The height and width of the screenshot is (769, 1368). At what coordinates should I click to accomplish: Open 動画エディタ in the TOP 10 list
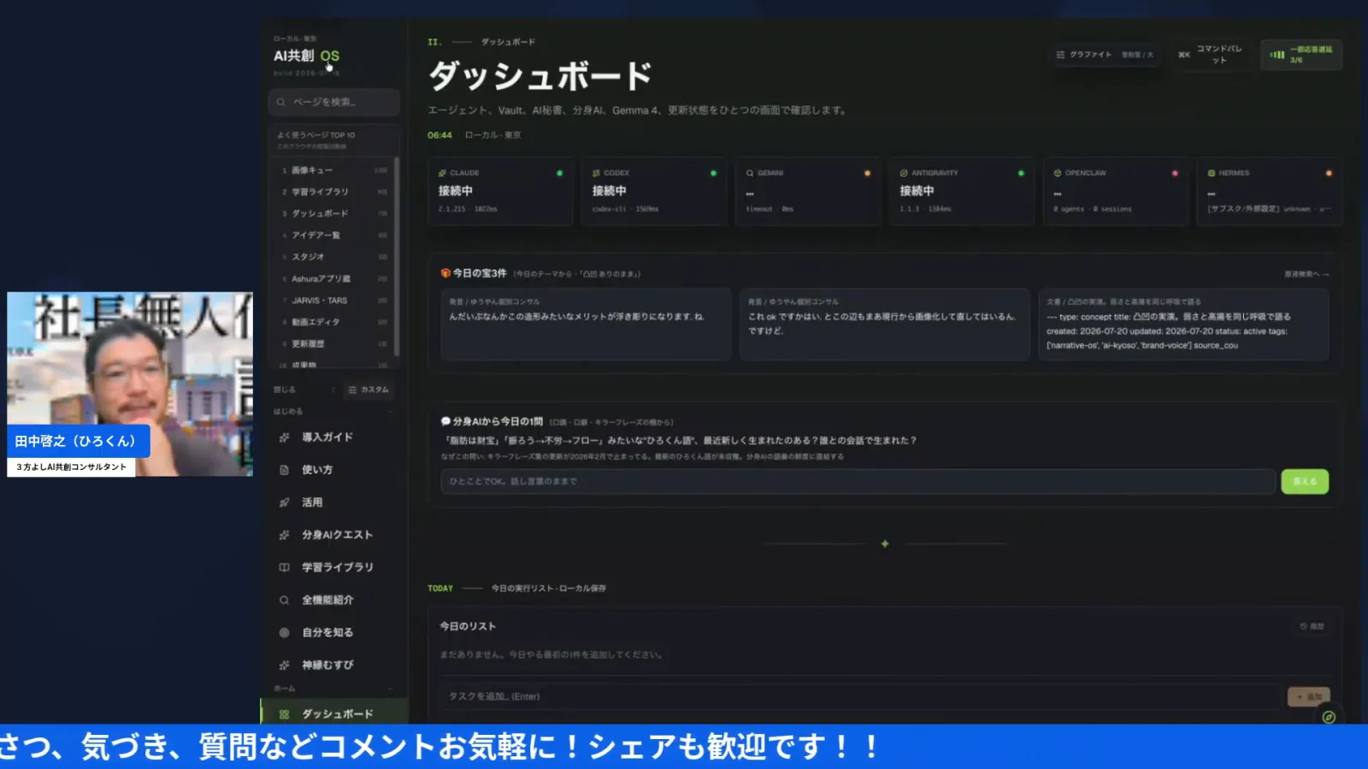334,322
